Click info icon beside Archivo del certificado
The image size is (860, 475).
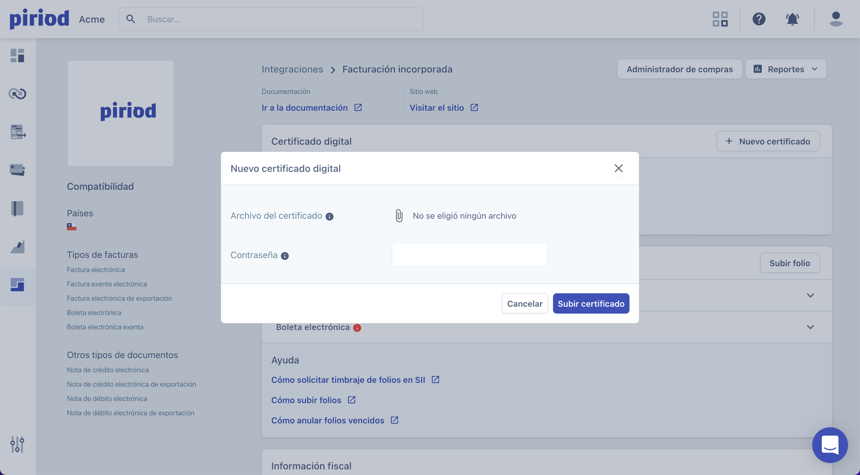pos(329,216)
